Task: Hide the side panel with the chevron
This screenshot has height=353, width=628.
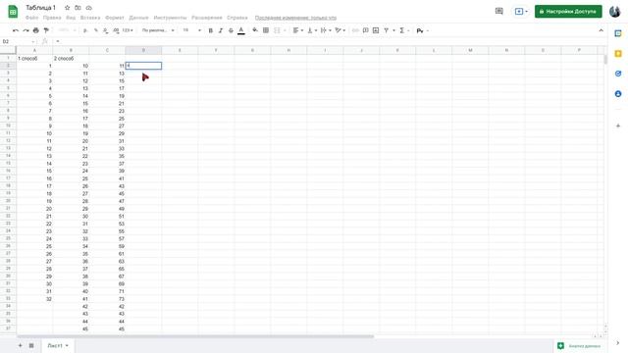Action: [x=617, y=343]
